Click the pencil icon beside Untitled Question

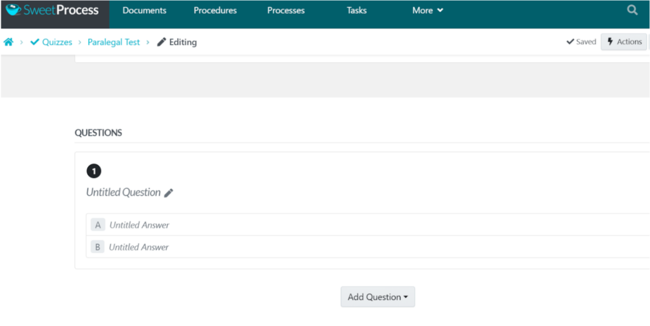pos(168,193)
